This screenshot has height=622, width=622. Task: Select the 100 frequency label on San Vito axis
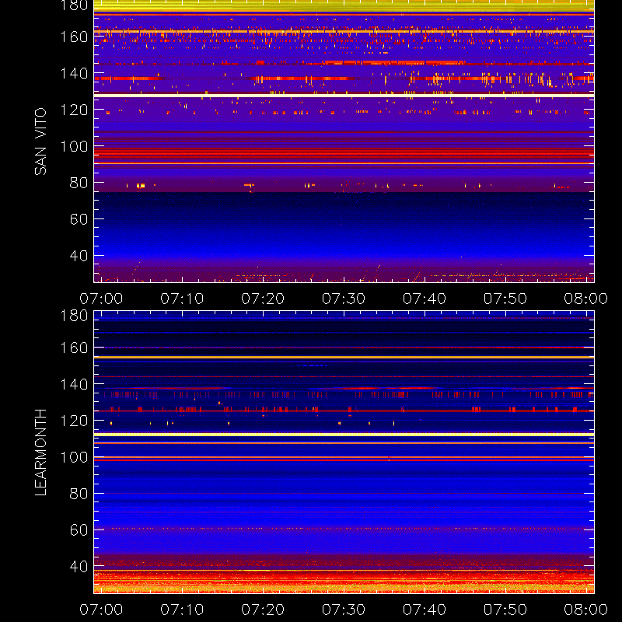[x=74, y=146]
